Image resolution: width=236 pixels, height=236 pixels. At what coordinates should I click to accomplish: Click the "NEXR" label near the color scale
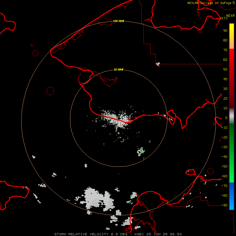coord(230,16)
